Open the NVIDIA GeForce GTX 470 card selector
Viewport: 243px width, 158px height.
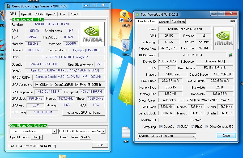click(167, 136)
